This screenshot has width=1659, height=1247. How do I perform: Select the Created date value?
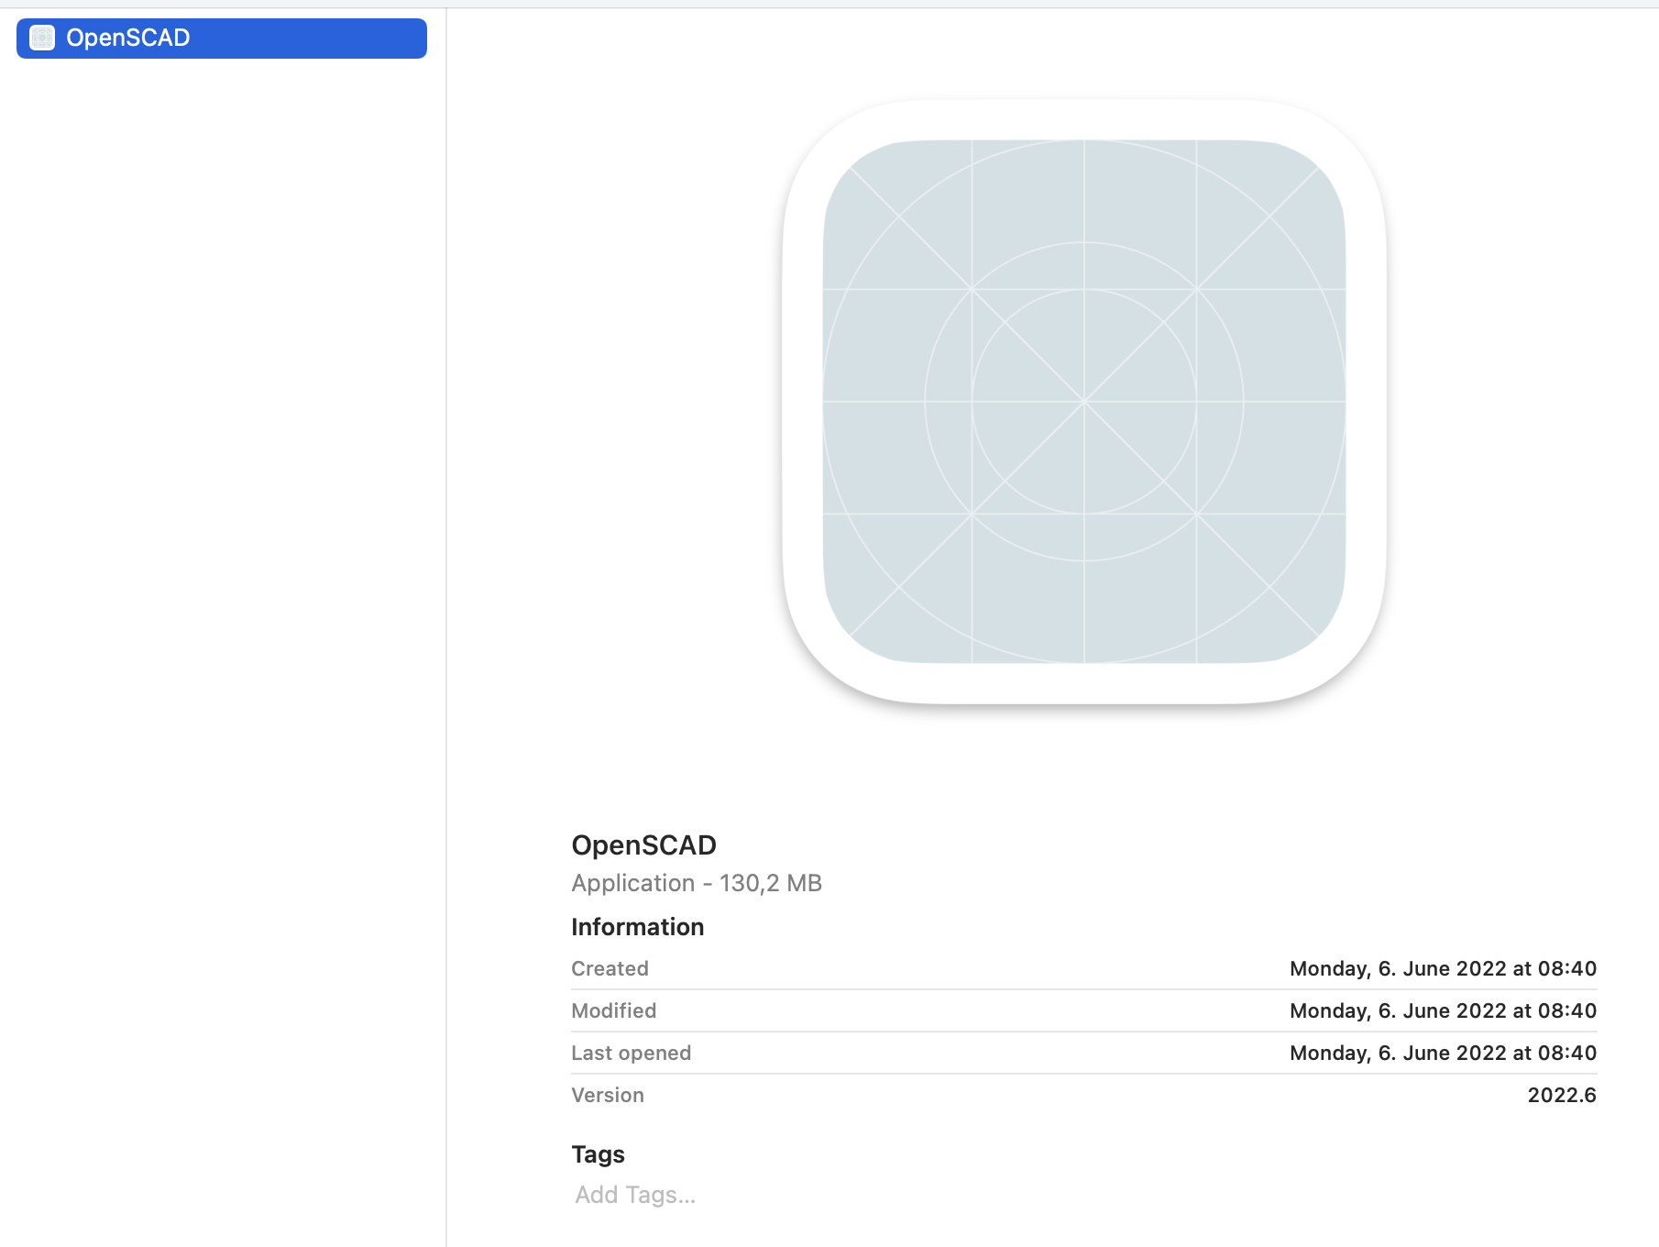1443,968
